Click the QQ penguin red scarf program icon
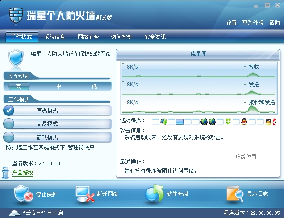The width and height of the screenshot is (284, 218). click(x=244, y=122)
